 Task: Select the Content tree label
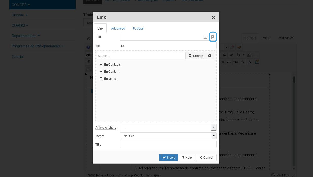[x=114, y=72]
